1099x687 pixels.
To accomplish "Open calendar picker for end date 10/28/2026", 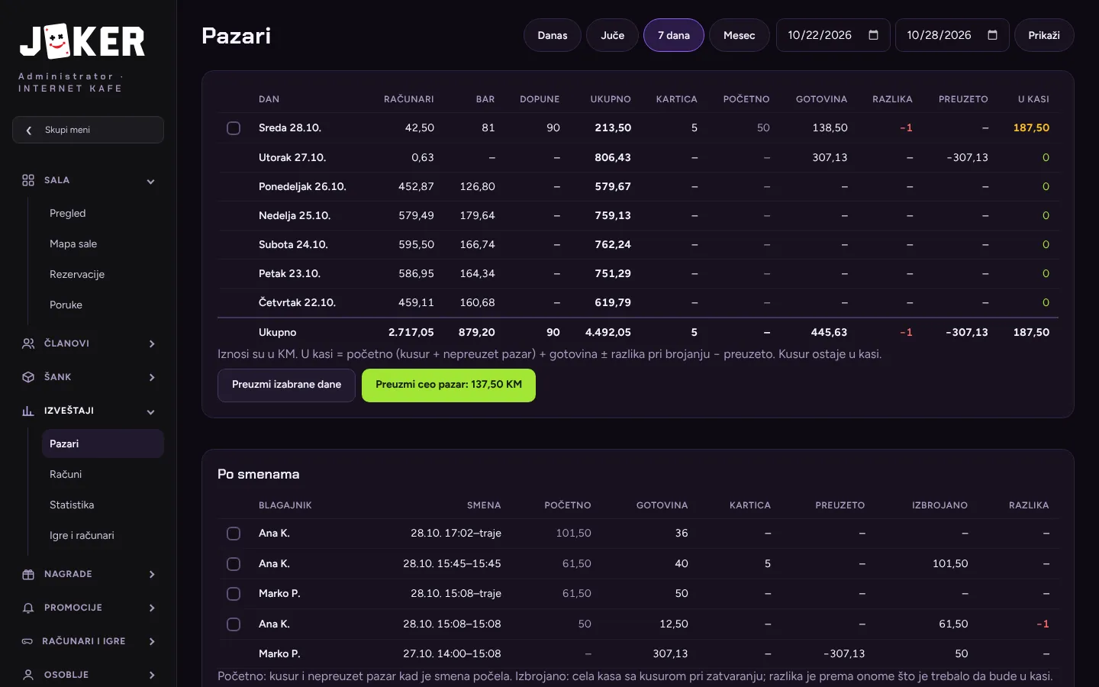I will point(993,35).
